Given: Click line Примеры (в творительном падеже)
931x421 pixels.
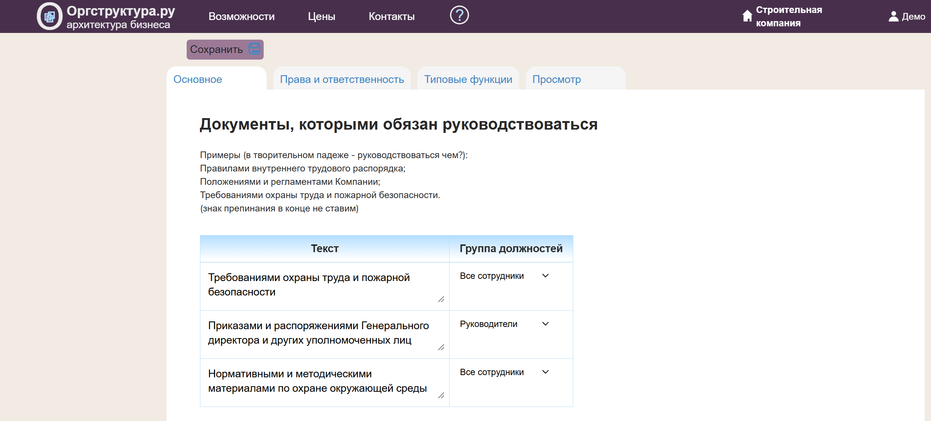Looking at the screenshot, I should pos(334,155).
